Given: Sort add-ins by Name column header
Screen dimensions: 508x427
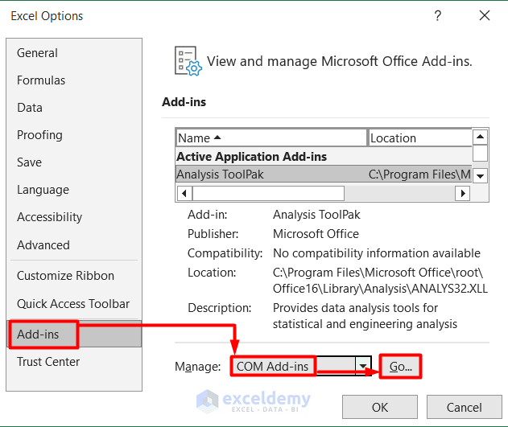Looking at the screenshot, I should [271, 138].
